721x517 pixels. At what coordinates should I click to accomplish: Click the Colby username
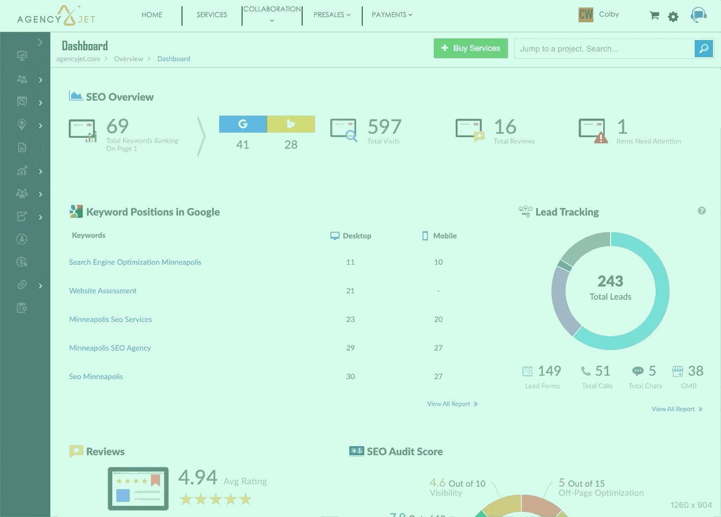coord(609,14)
